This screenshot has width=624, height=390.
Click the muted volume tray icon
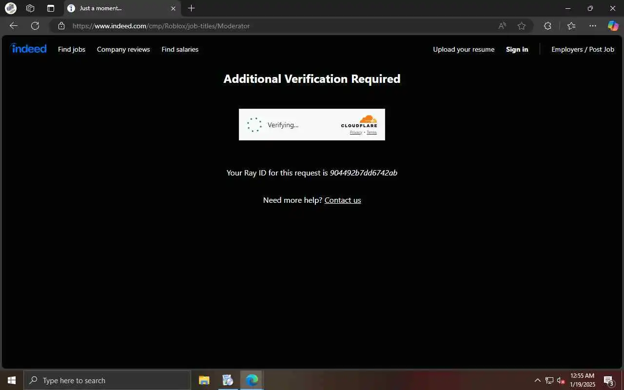coord(561,380)
